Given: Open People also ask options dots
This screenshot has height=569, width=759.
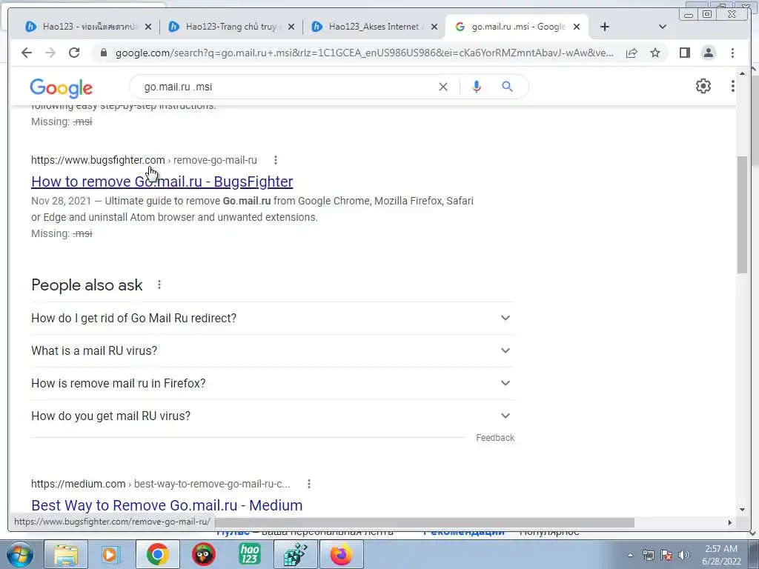Looking at the screenshot, I should coord(159,284).
